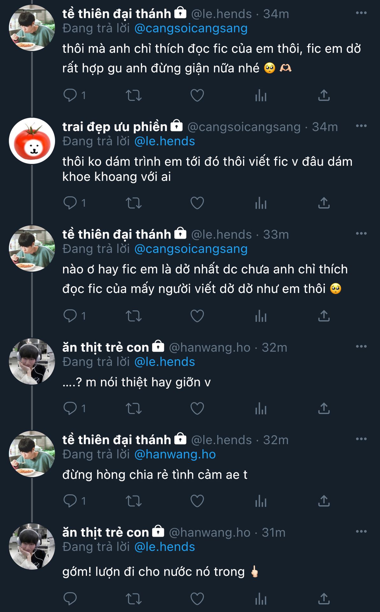
Task: Tap the headphone avatar on last tweet
Action: [x=32, y=546]
